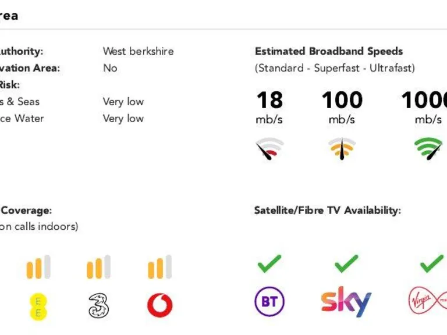The image size is (447, 335).
Task: Click the Sky logo
Action: 346,302
